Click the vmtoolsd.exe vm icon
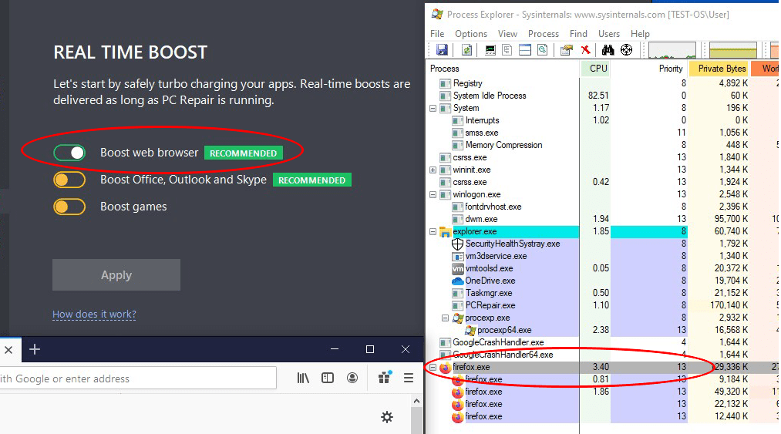Viewport: 781px width, 434px height. 457,268
